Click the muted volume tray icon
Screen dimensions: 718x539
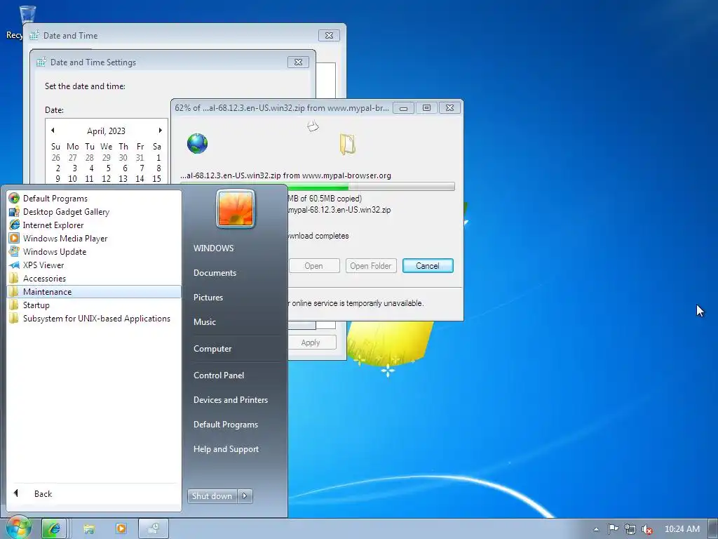[x=647, y=529]
